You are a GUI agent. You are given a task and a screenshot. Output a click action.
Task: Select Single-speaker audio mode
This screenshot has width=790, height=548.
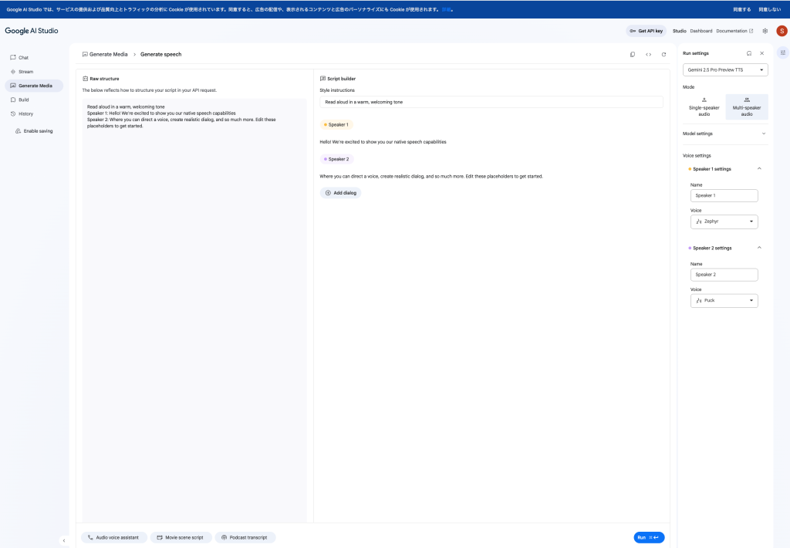click(x=704, y=107)
